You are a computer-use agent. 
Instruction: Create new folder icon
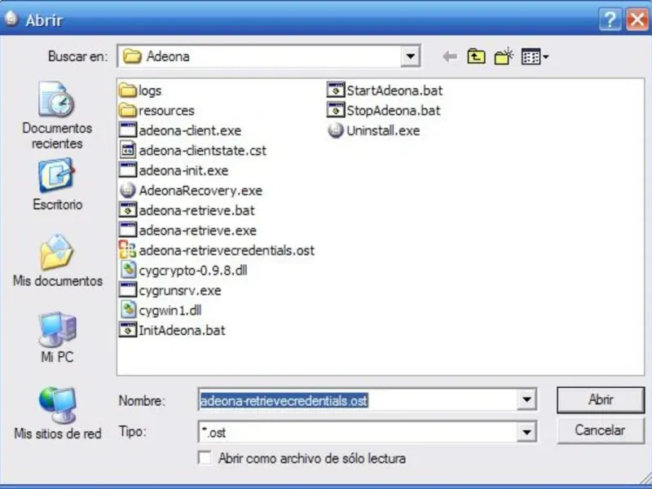[x=504, y=56]
